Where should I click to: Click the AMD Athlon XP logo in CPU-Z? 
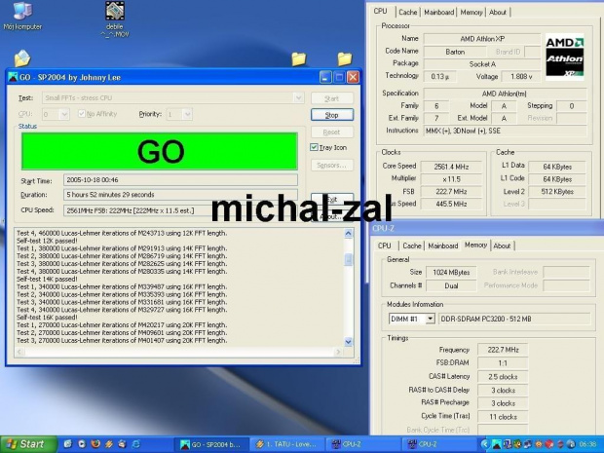pyautogui.click(x=564, y=57)
